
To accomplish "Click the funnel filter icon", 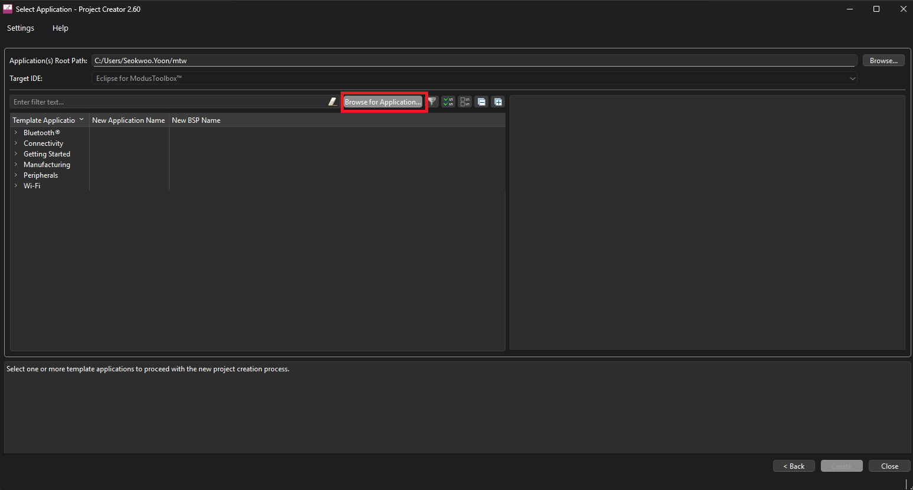I will (432, 102).
